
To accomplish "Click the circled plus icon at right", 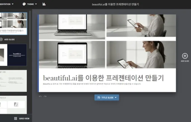I will click(x=185, y=56).
